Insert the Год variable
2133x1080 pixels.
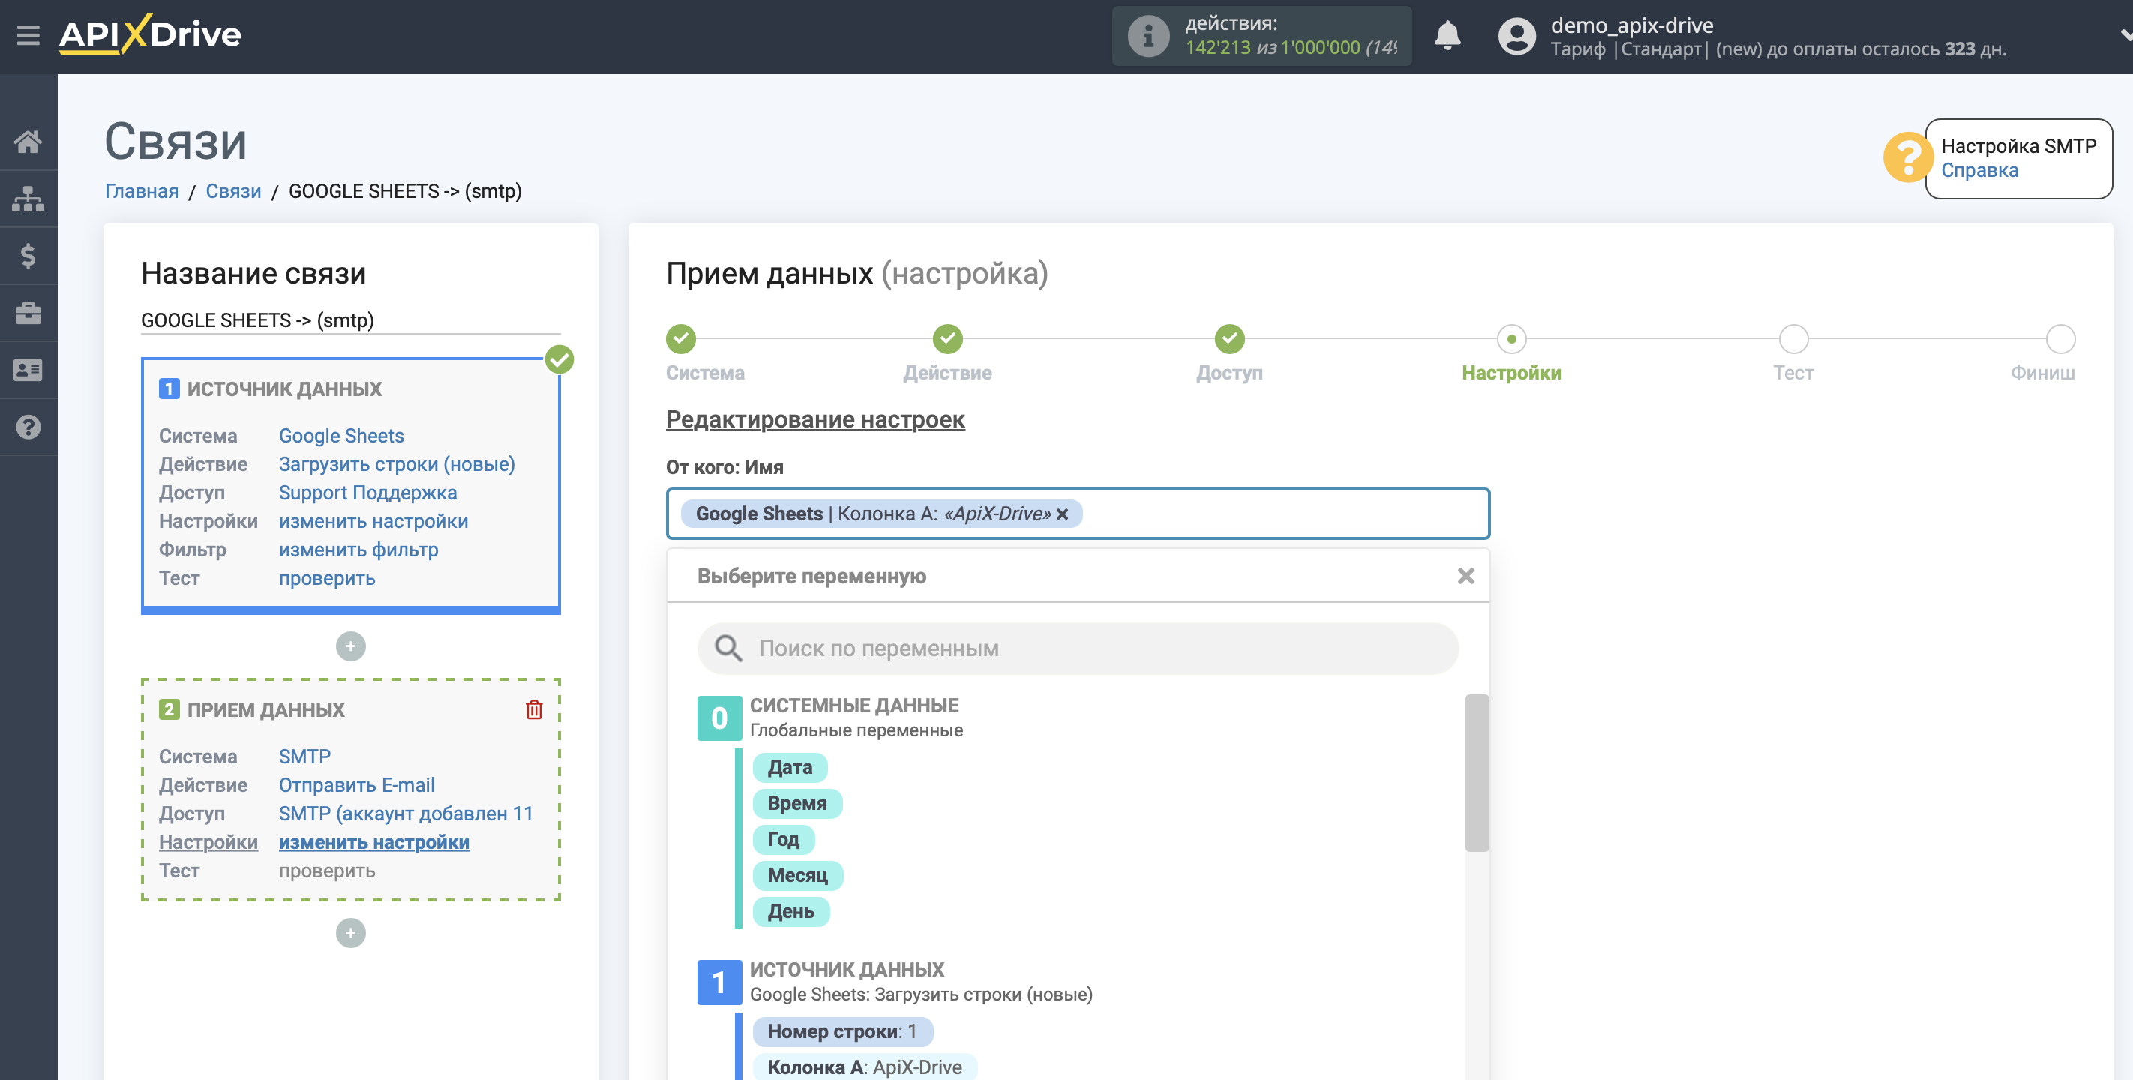[x=783, y=840]
